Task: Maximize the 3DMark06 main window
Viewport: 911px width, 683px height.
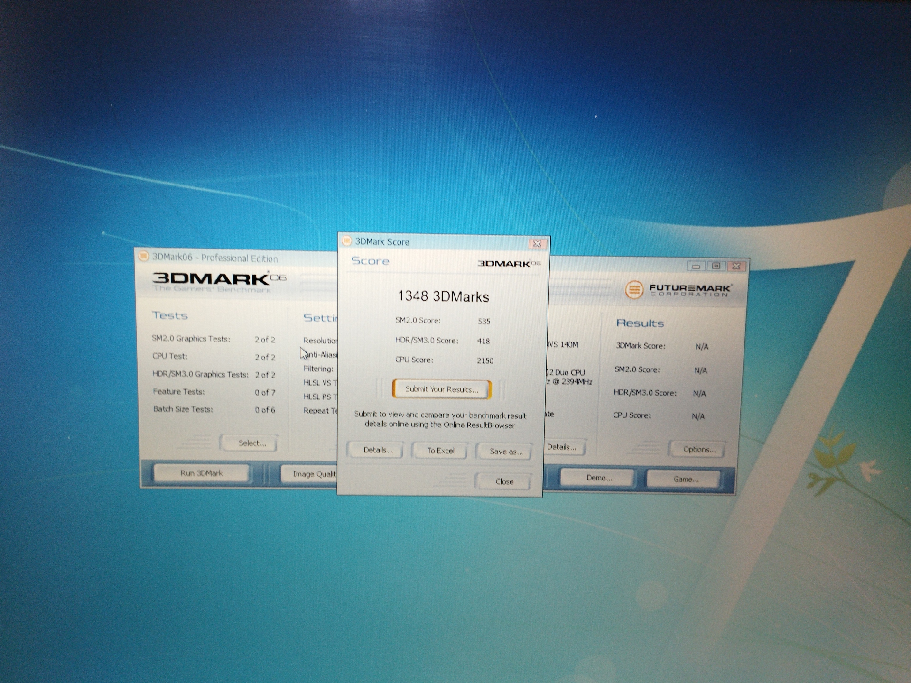Action: coord(716,266)
